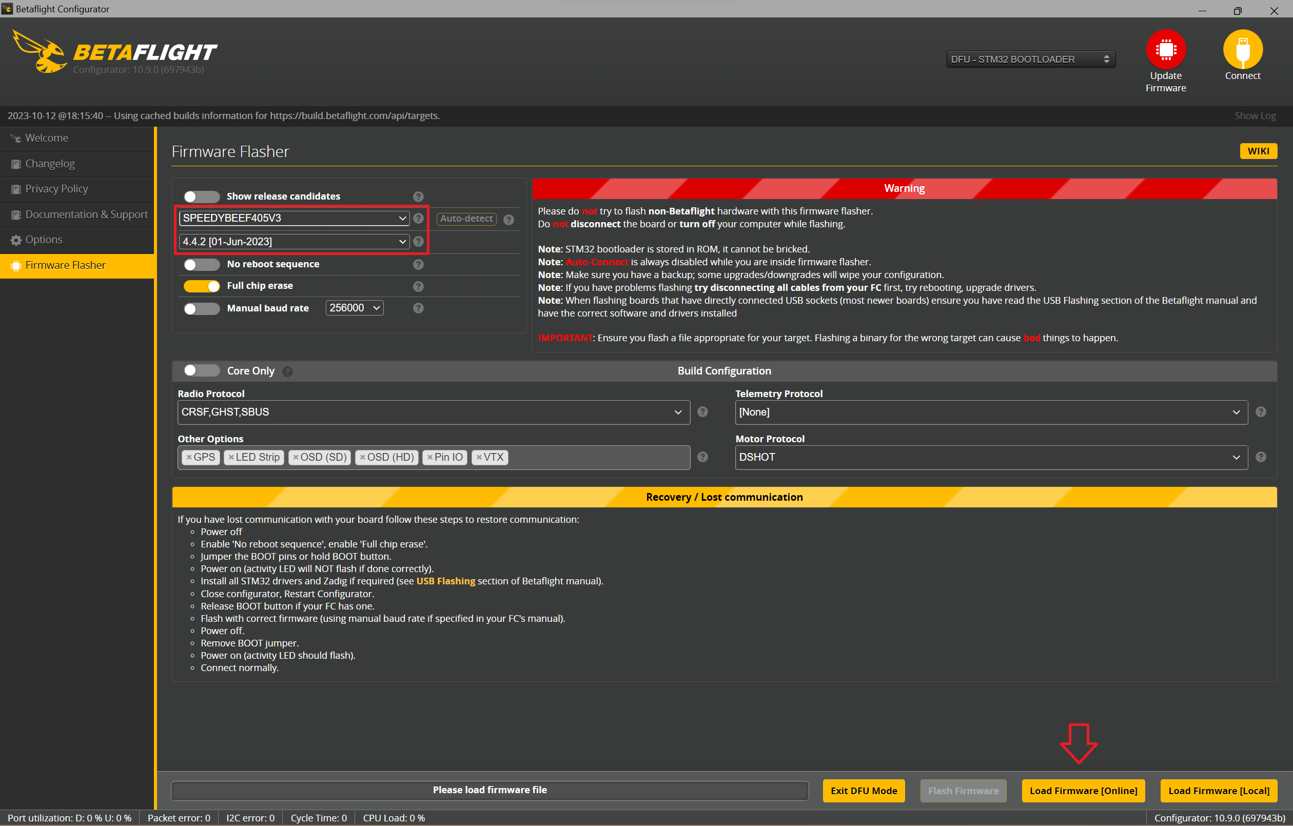Open the Welcome tab
Viewport: 1293px width, 826px height.
point(77,138)
